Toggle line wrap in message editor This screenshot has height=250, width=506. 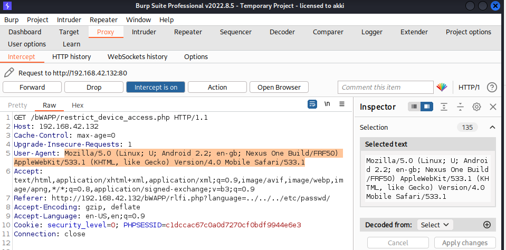(x=312, y=104)
